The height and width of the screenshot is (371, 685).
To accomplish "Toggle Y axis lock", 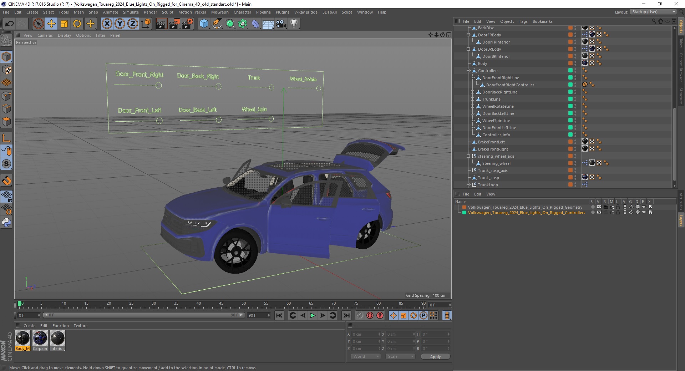I will (x=120, y=24).
